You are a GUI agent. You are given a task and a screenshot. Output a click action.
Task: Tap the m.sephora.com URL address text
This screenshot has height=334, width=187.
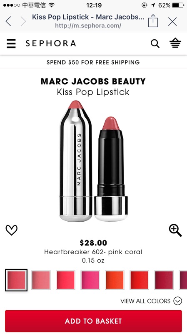pos(88,26)
